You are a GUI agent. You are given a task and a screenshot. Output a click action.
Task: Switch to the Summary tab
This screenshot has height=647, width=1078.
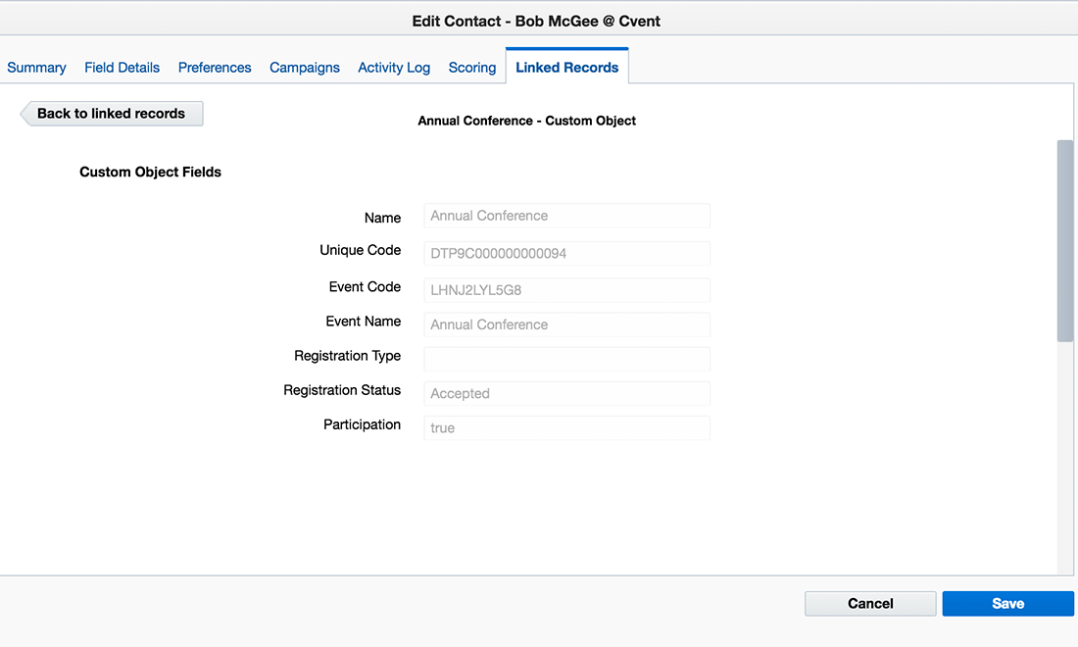[x=36, y=67]
